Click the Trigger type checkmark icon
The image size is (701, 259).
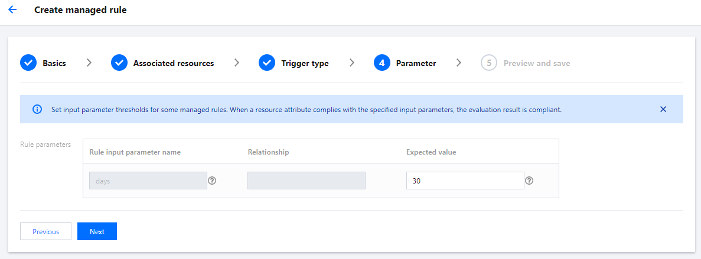point(267,63)
